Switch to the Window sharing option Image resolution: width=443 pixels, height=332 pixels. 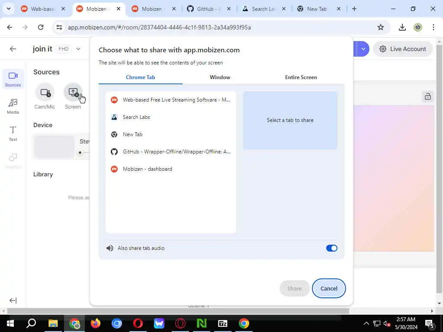point(220,77)
